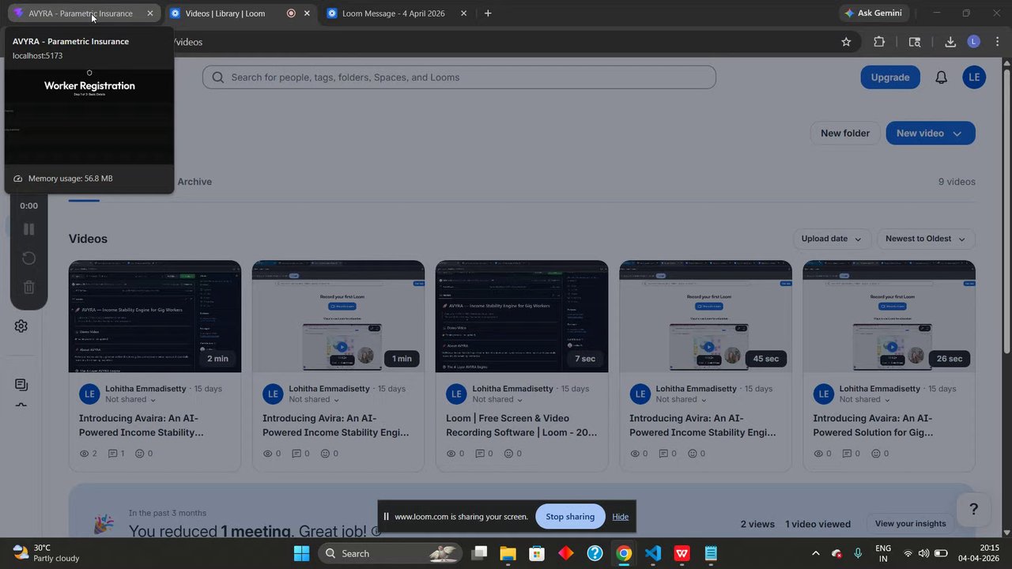The height and width of the screenshot is (569, 1012).
Task: Pause the Loom recording
Action: [x=28, y=229]
